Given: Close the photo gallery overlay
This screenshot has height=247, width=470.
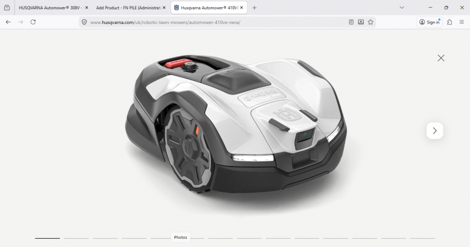Looking at the screenshot, I should click(x=441, y=58).
